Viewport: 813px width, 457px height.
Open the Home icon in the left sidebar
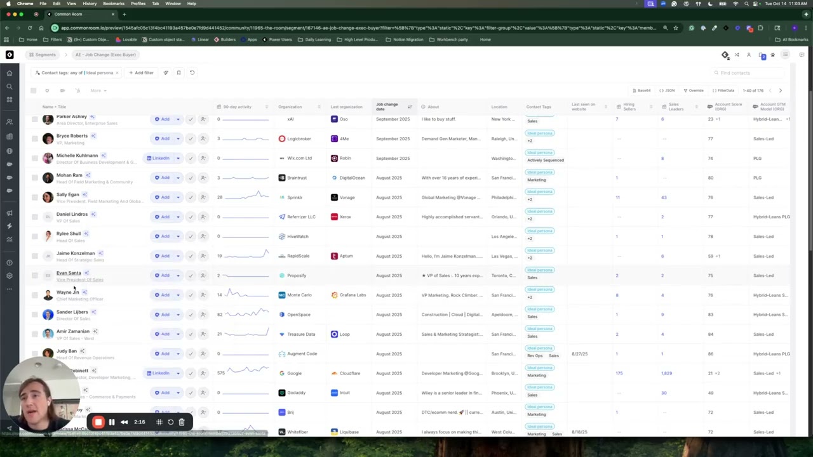pos(10,73)
